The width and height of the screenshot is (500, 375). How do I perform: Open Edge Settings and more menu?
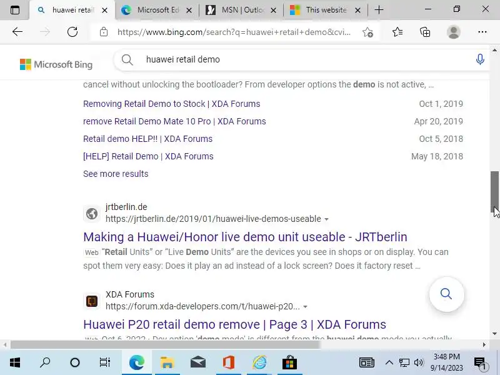click(x=482, y=32)
